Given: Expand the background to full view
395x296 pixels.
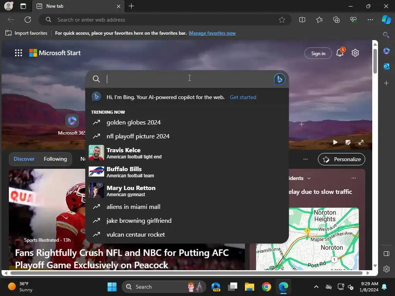Looking at the screenshot, I should (361, 142).
